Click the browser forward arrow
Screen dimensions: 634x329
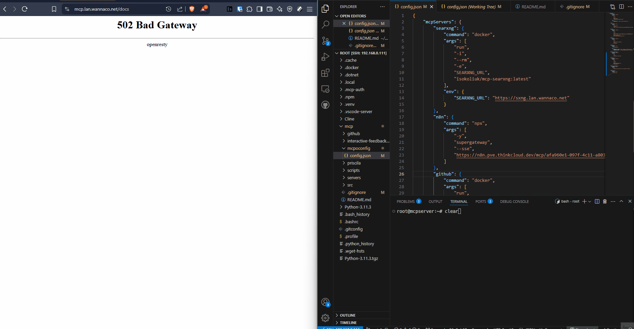coord(14,9)
